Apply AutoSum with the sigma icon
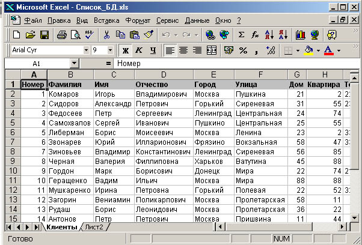This screenshot has width=362, height=245. pos(241,35)
